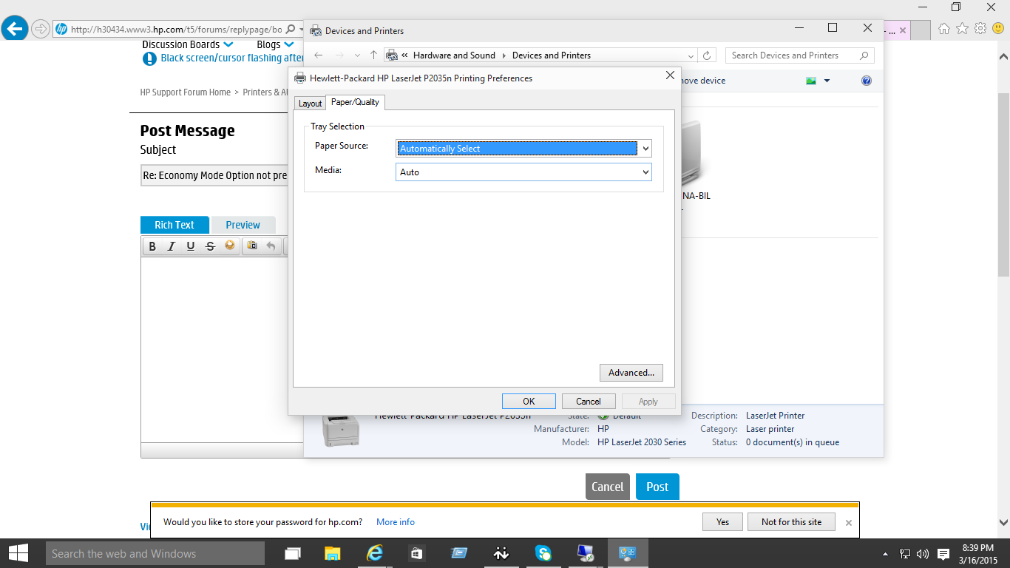Open volume control in the system tray
1010x568 pixels.
click(923, 553)
